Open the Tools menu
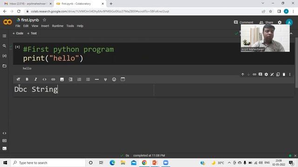 70,26
